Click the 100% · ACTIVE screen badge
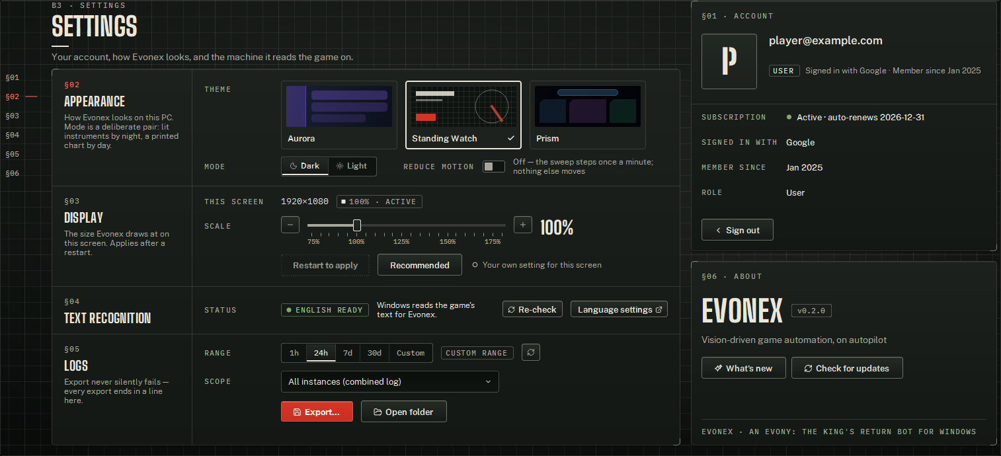Viewport: 1001px width, 456px height. coord(380,202)
